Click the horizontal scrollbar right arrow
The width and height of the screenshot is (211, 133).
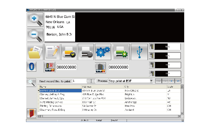(179, 116)
